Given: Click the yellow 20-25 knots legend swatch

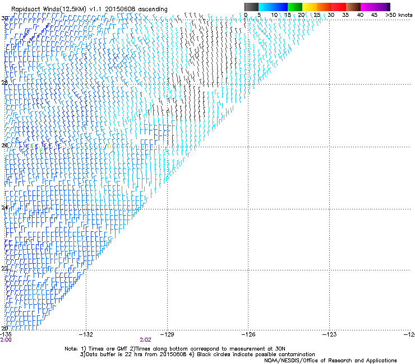Looking at the screenshot, I should pos(310,7).
